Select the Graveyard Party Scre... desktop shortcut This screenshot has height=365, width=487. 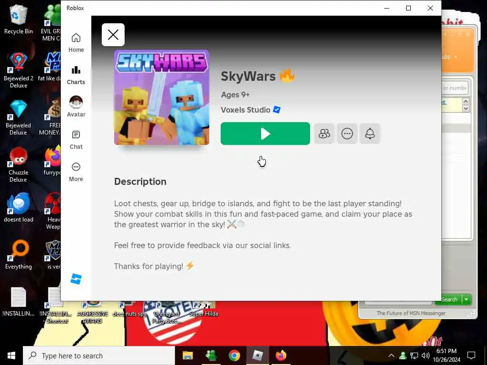167,312
